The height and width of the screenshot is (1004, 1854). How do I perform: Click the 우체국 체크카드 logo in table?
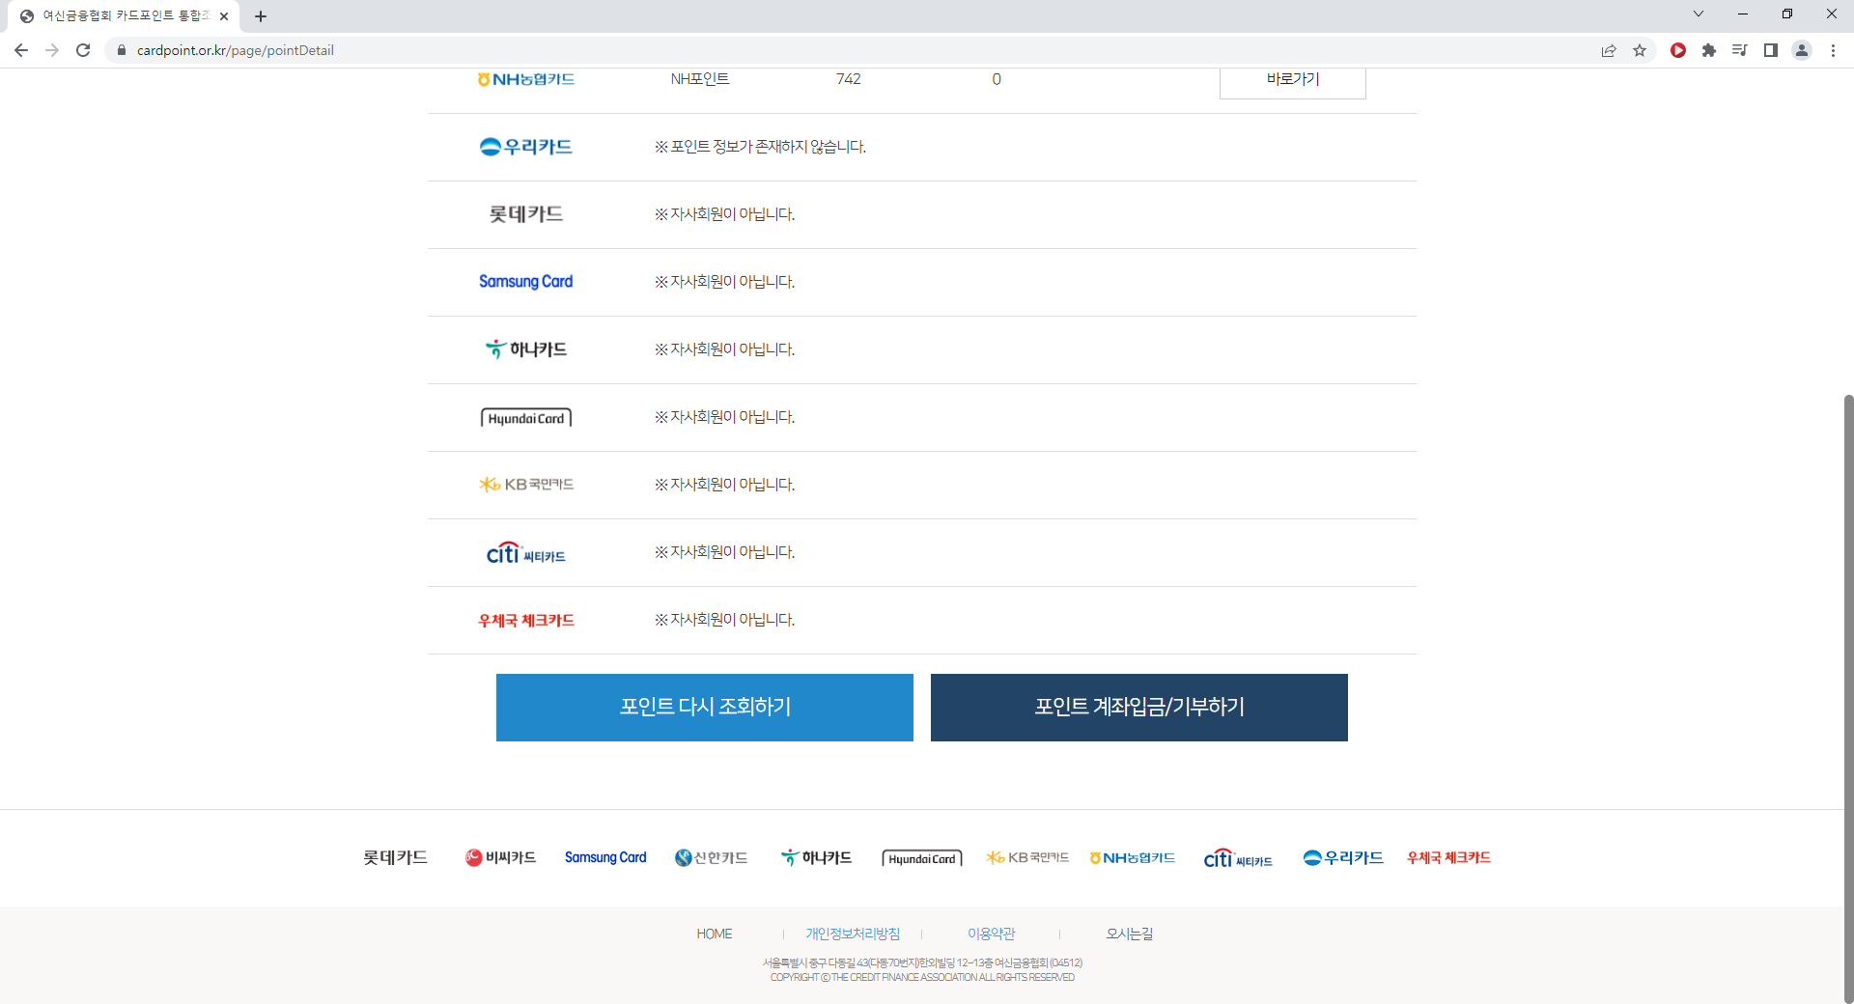526,621
